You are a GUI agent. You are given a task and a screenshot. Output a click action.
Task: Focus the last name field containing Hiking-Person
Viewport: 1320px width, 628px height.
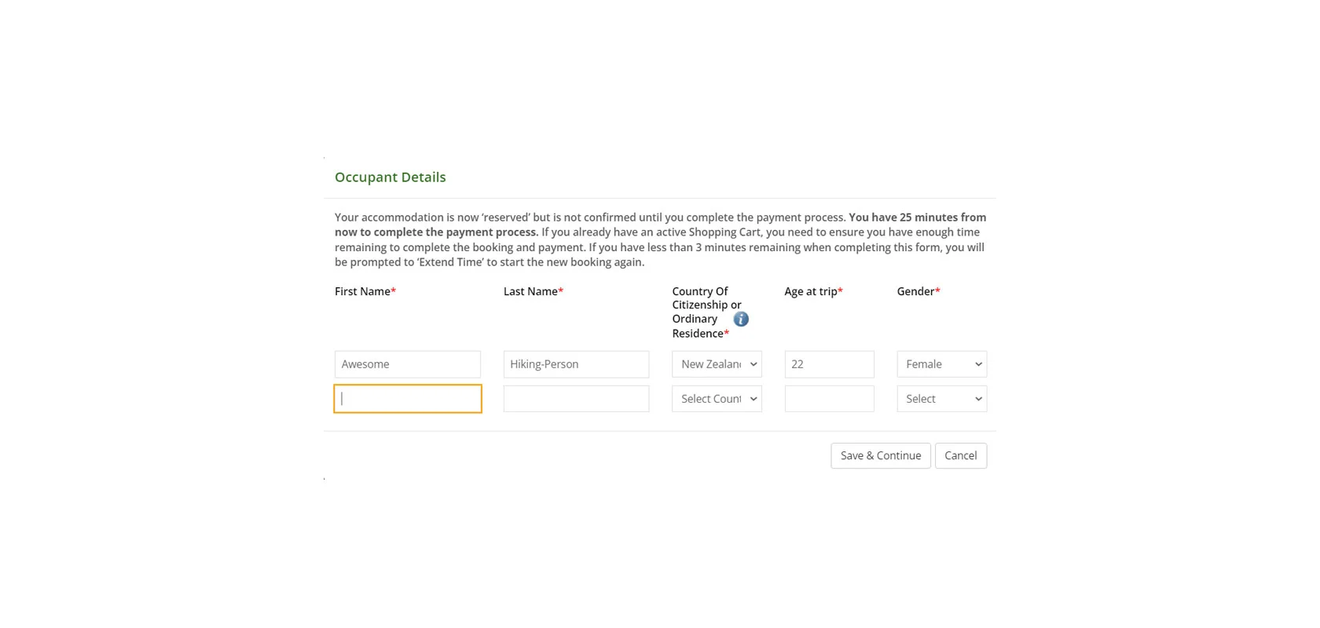(576, 364)
